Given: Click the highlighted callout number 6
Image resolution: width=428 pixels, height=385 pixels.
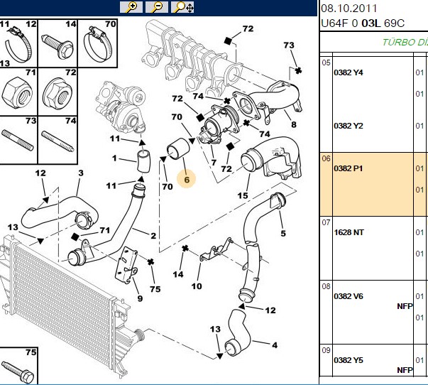Looking at the screenshot, I should pos(187,180).
